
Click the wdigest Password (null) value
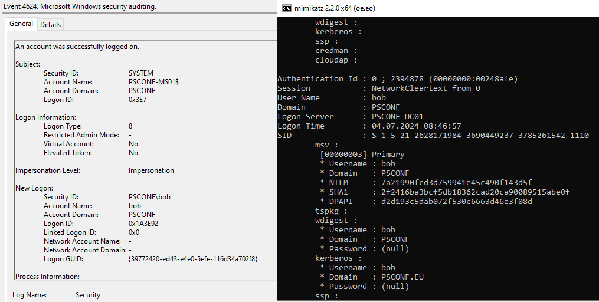click(x=395, y=248)
